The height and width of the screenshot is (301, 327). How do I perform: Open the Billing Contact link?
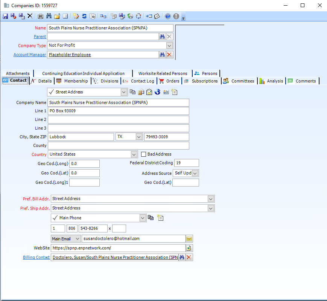coord(36,257)
